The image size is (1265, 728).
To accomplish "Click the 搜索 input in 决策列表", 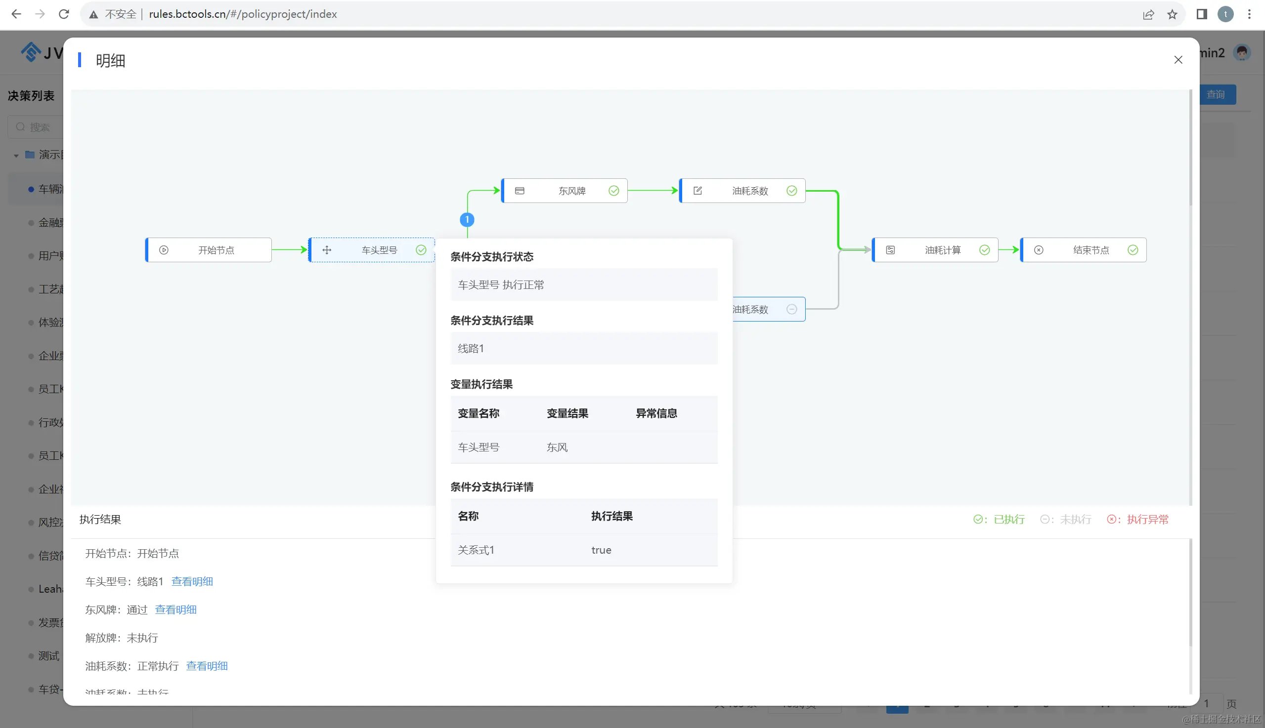I will [x=40, y=127].
